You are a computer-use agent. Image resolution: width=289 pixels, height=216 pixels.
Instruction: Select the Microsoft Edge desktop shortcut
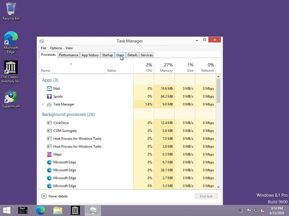pos(11,43)
